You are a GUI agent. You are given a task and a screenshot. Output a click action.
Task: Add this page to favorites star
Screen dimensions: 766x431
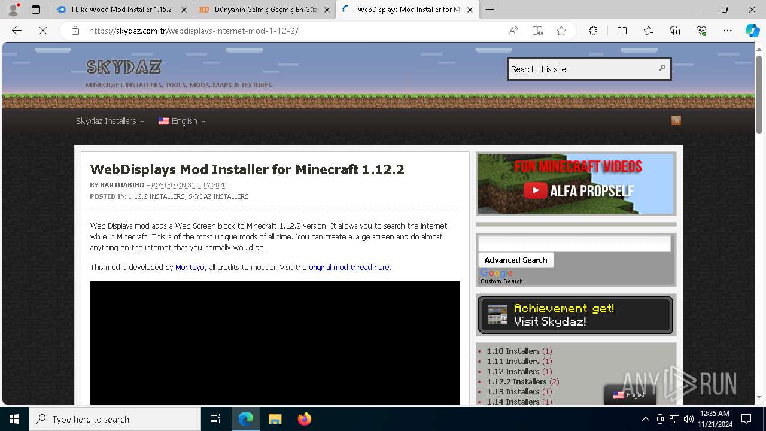561,31
